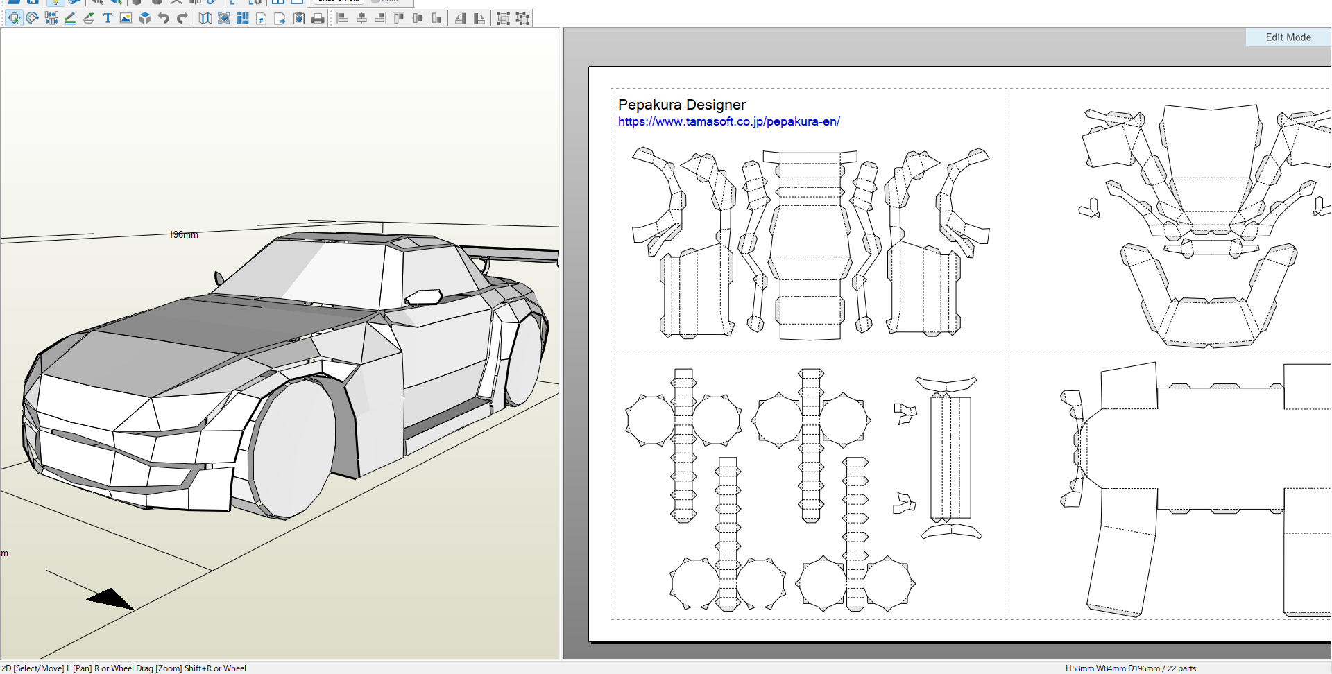Image resolution: width=1332 pixels, height=674 pixels.
Task: Click the page number icon
Action: [262, 19]
